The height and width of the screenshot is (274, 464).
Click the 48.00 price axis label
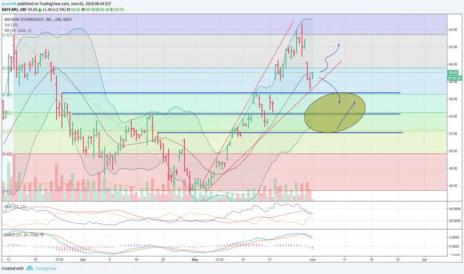[453, 168]
